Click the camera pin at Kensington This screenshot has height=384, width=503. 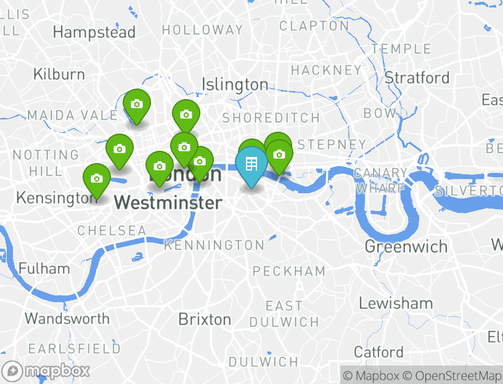tap(97, 178)
